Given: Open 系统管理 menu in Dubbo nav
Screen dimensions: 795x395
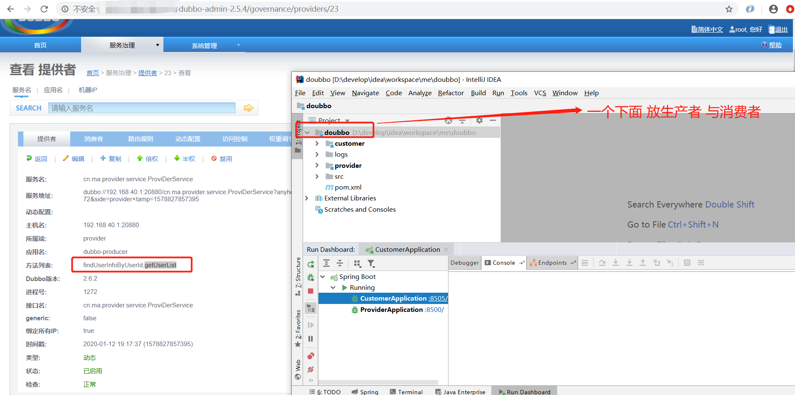Looking at the screenshot, I should 204,46.
